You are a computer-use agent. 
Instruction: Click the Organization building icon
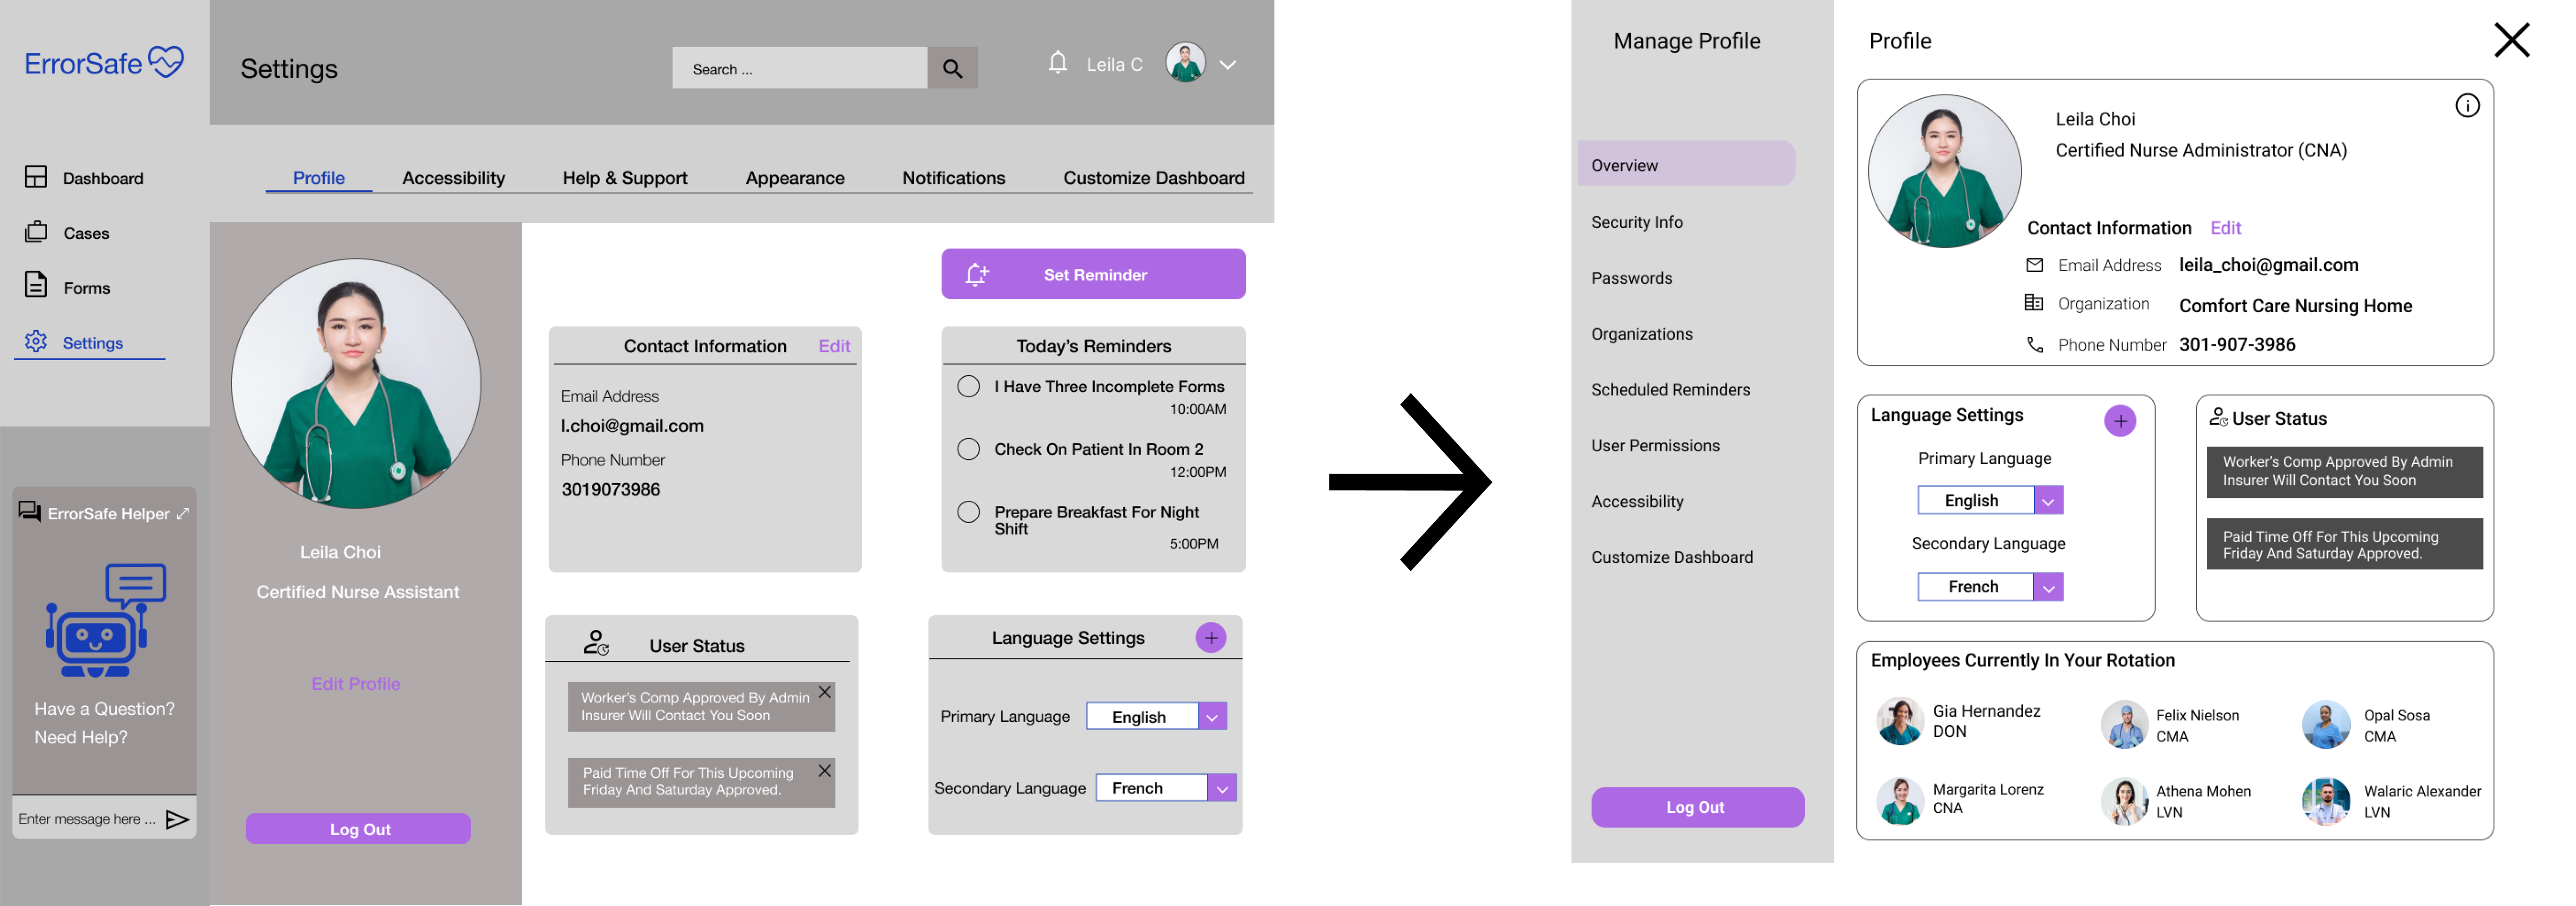pos(2034,303)
